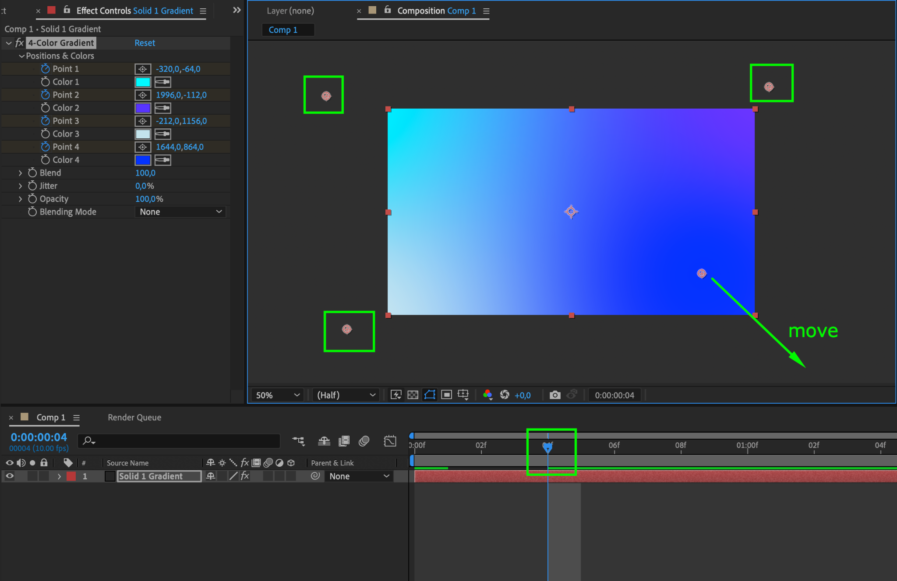The image size is (897, 581).
Task: Open the 50% magnification dropdown
Action: coord(278,395)
